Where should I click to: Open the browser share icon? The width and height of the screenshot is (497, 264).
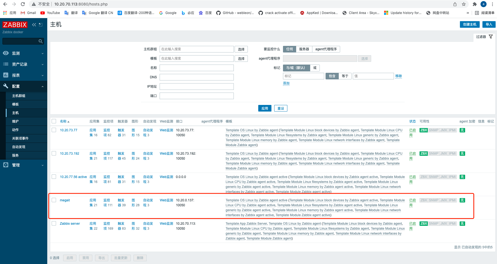click(455, 4)
